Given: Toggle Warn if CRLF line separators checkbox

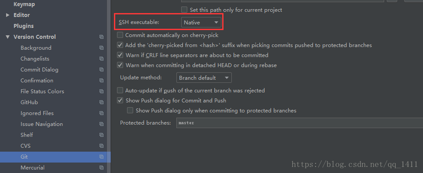Looking at the screenshot, I should (120, 55).
